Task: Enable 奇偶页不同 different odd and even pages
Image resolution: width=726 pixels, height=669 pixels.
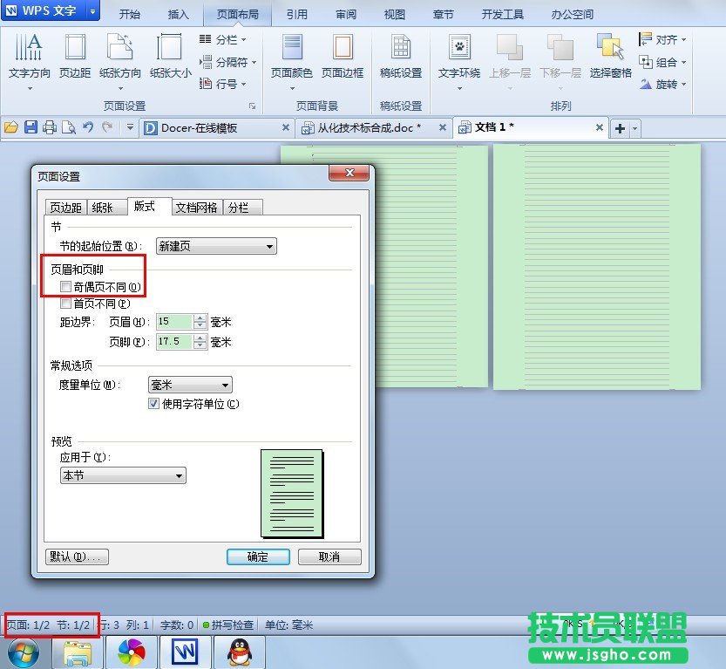Action: (x=66, y=287)
